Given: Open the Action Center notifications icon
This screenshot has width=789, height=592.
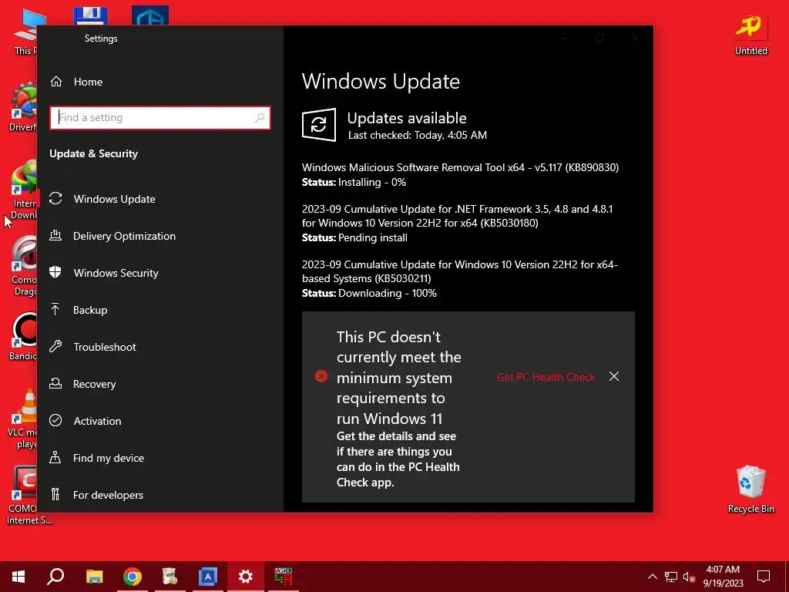Looking at the screenshot, I should 764,577.
